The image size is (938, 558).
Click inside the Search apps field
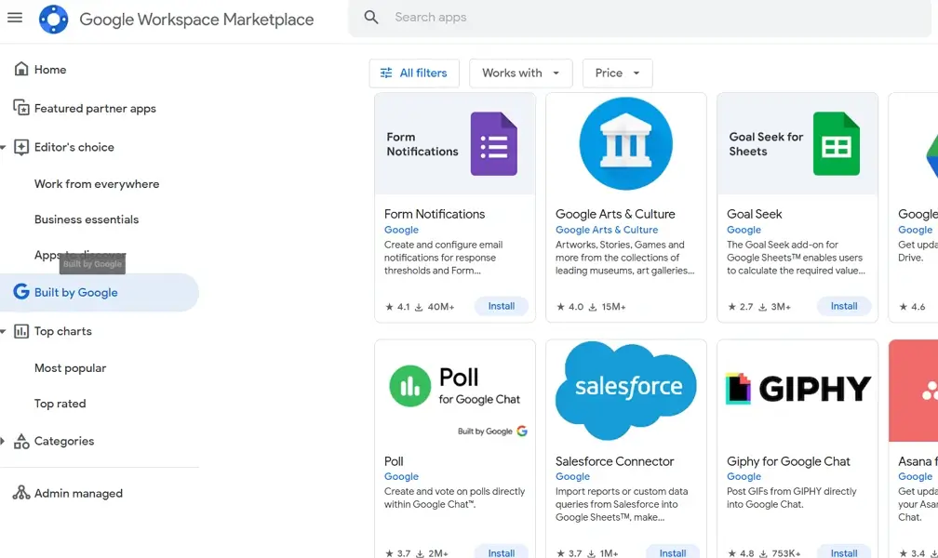(639, 18)
